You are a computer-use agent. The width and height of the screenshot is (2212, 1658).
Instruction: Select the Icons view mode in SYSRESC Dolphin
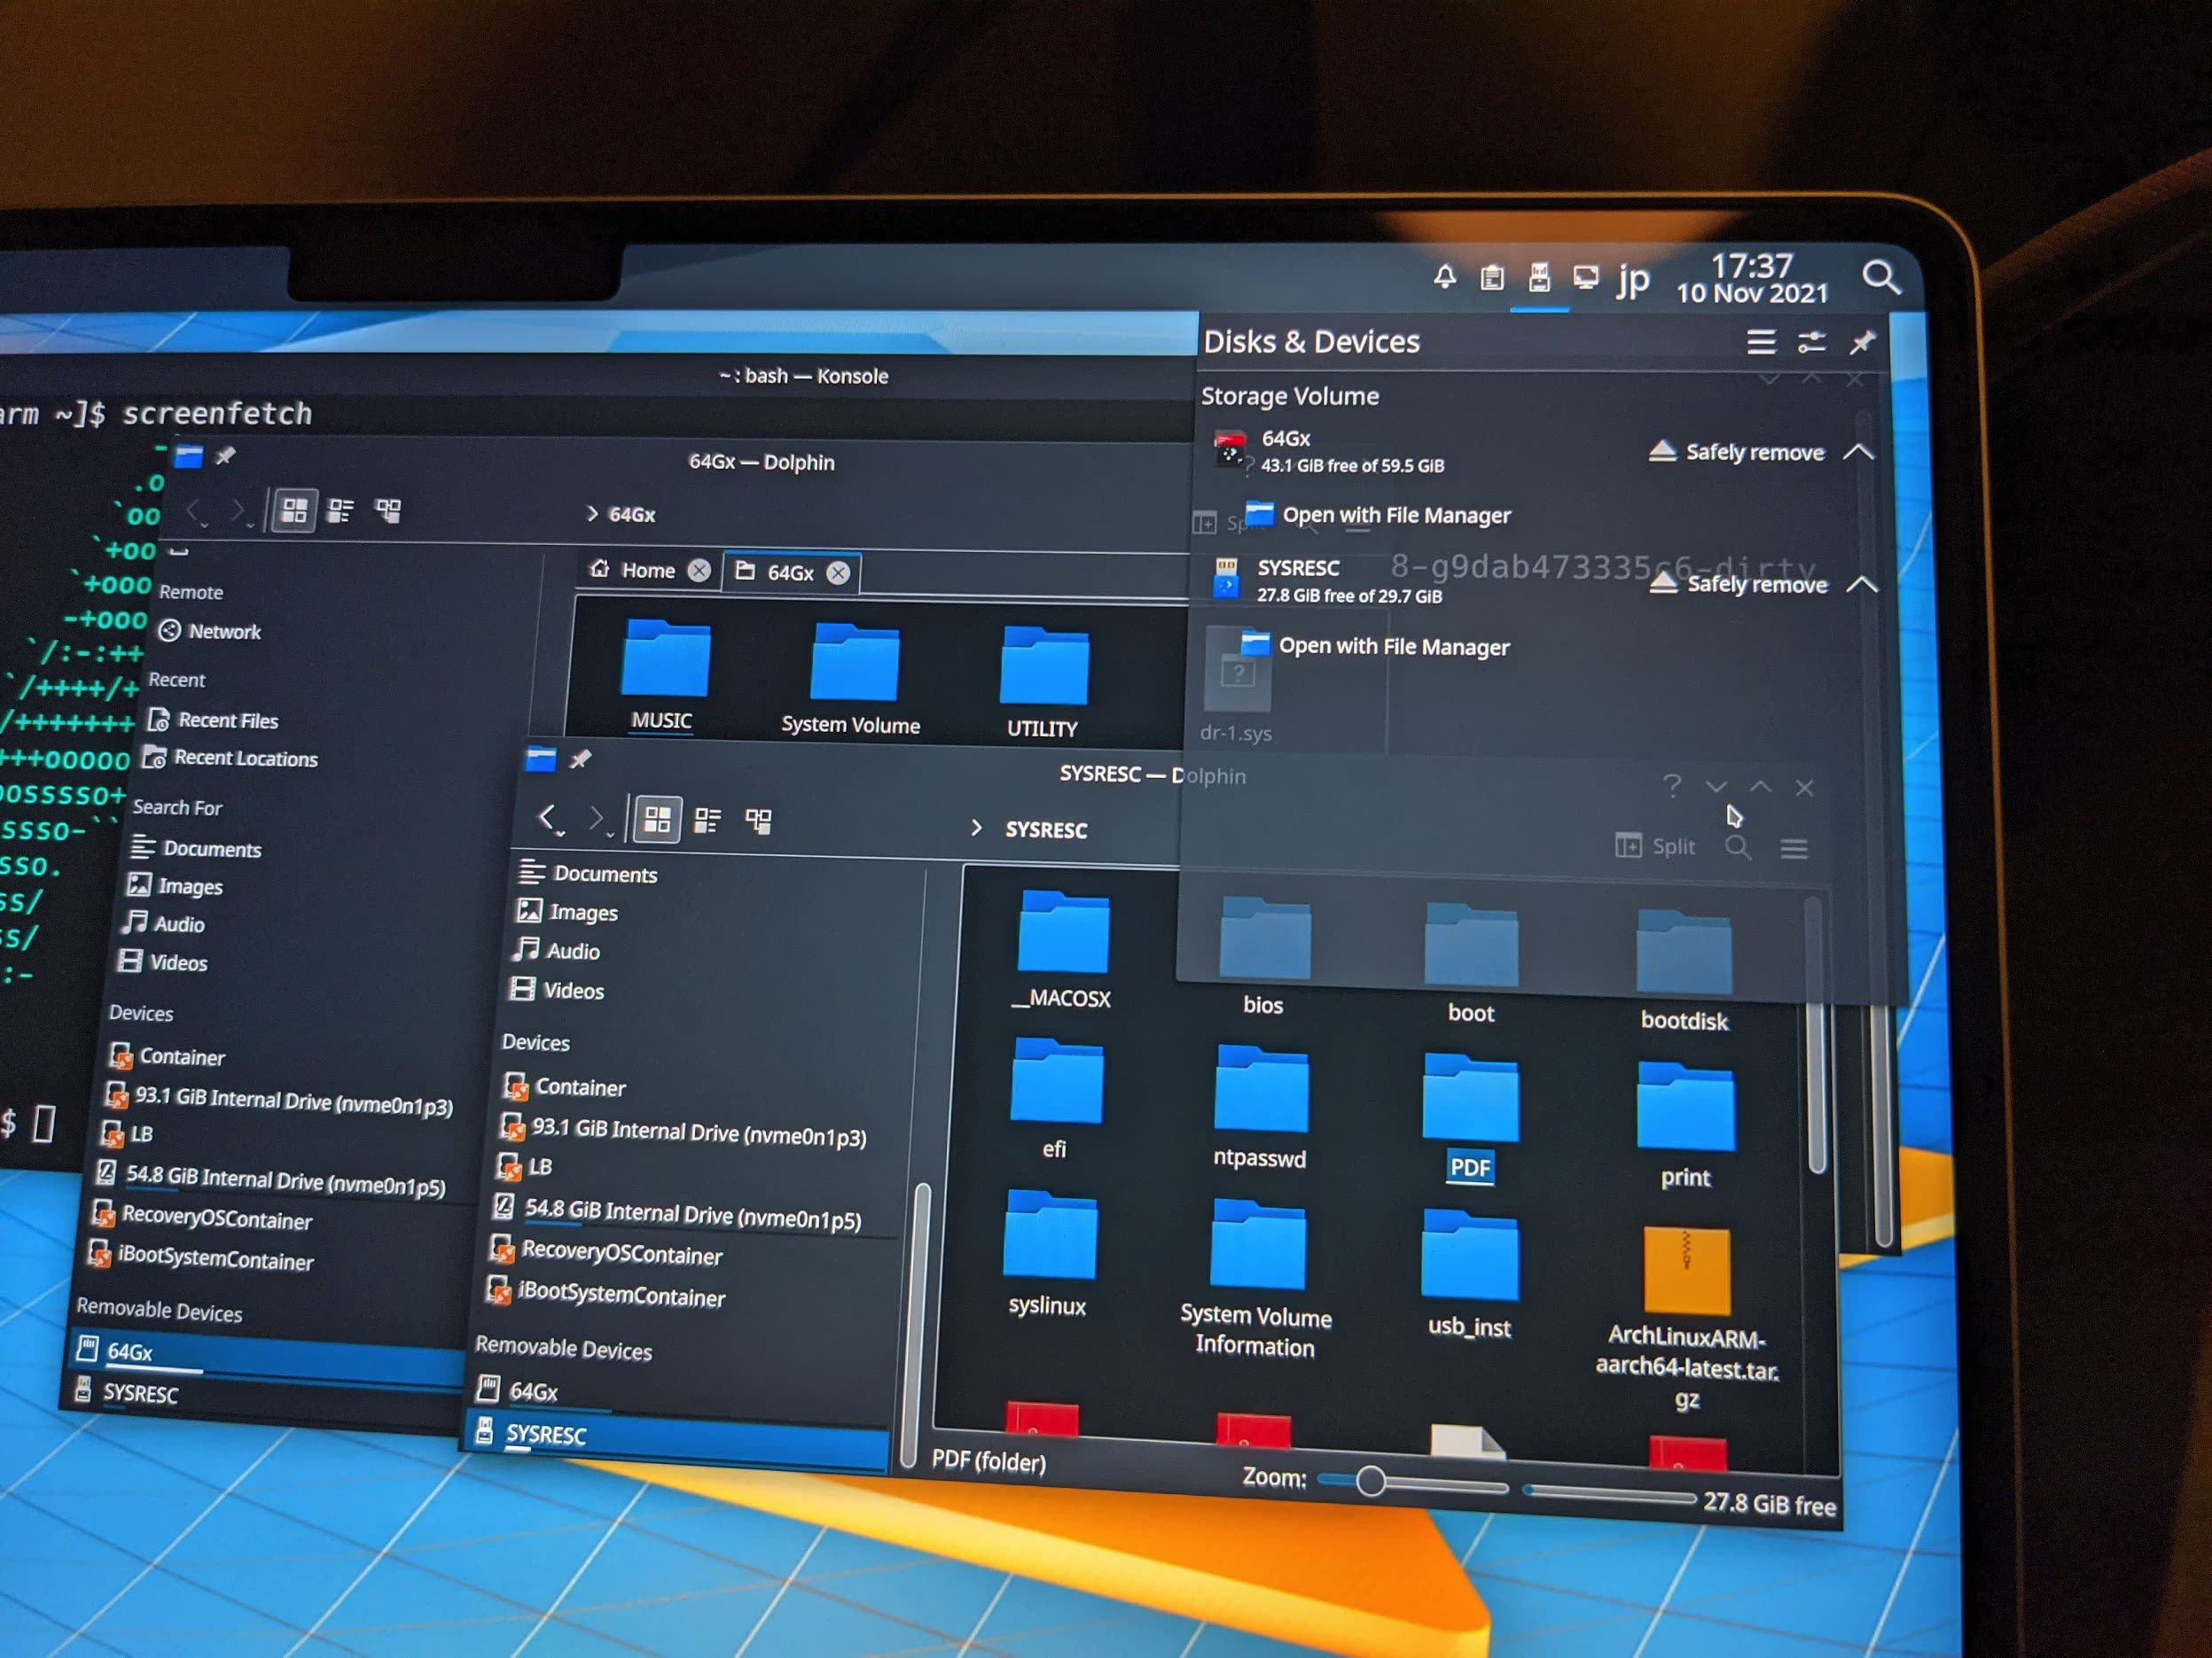pos(659,820)
